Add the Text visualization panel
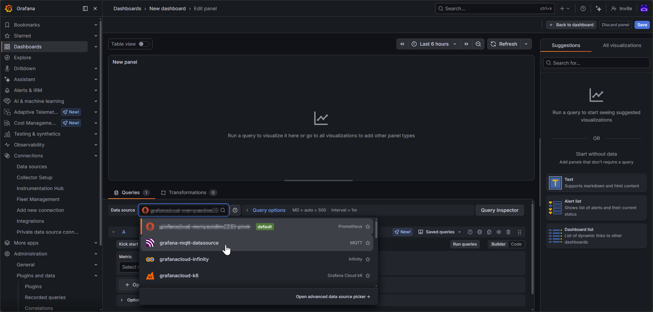The image size is (653, 312). [x=596, y=183]
